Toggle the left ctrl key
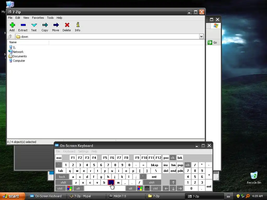Viewport: 267px width, 200px height. [x=60, y=189]
